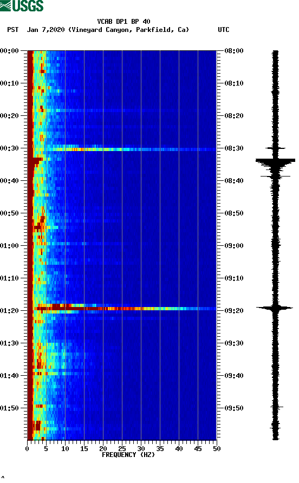Click the 00:00 PST time label
The image size is (299, 483).
pyautogui.click(x=10, y=51)
